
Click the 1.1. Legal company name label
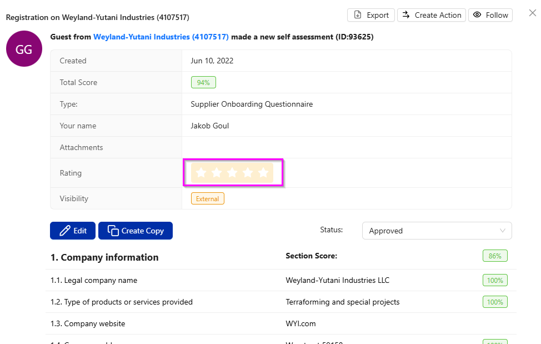[x=93, y=280]
